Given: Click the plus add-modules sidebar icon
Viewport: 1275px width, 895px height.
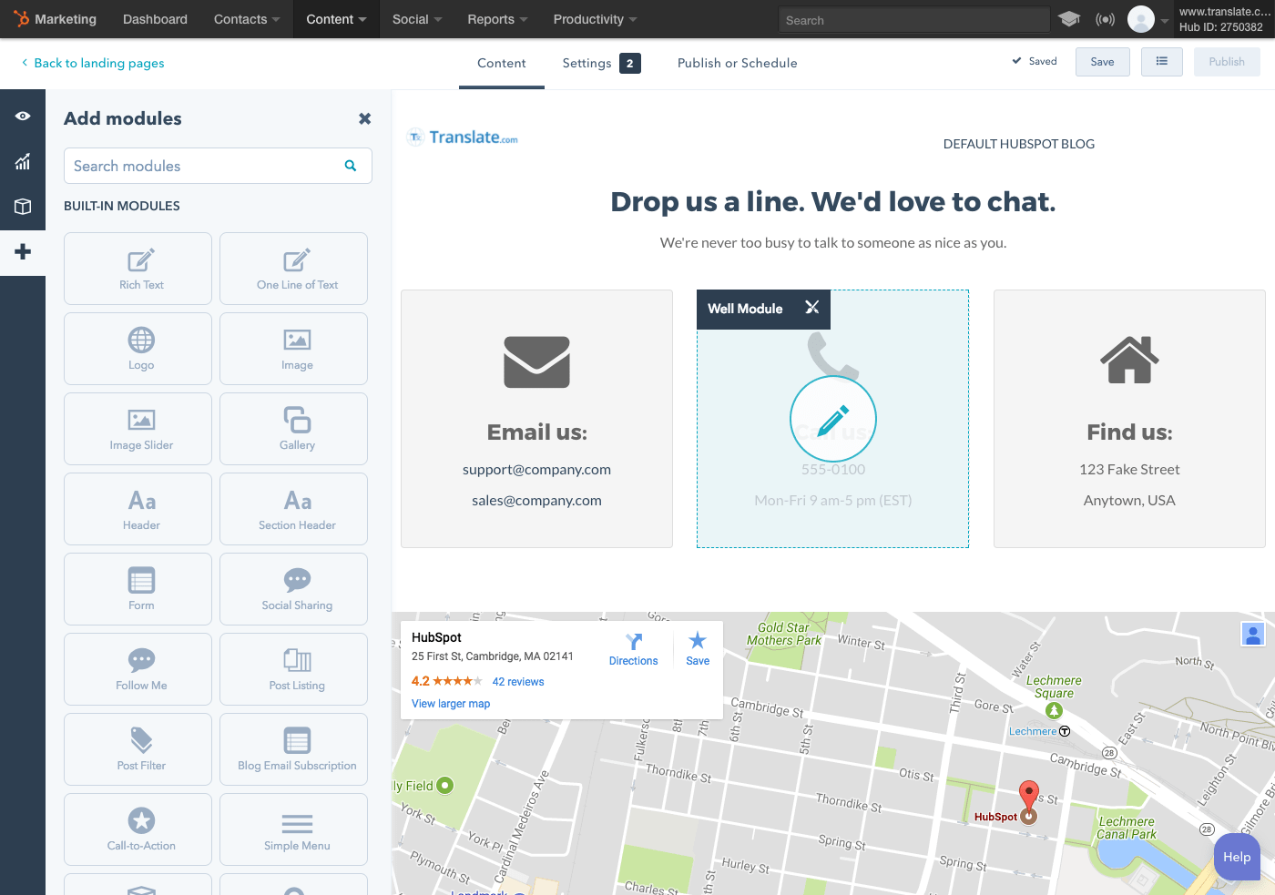Looking at the screenshot, I should [x=23, y=252].
